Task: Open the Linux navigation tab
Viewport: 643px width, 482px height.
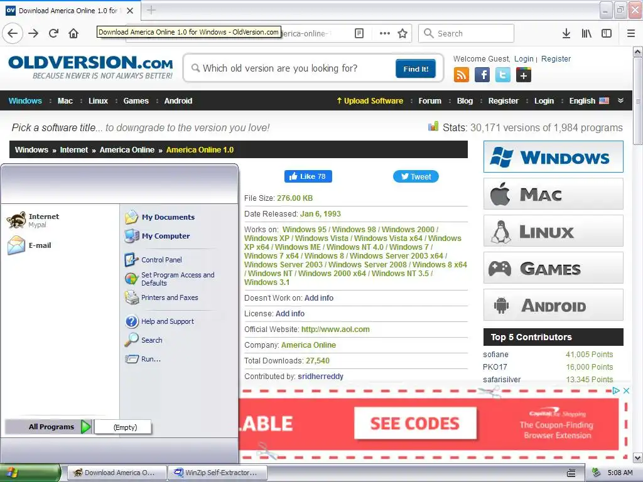Action: click(98, 101)
